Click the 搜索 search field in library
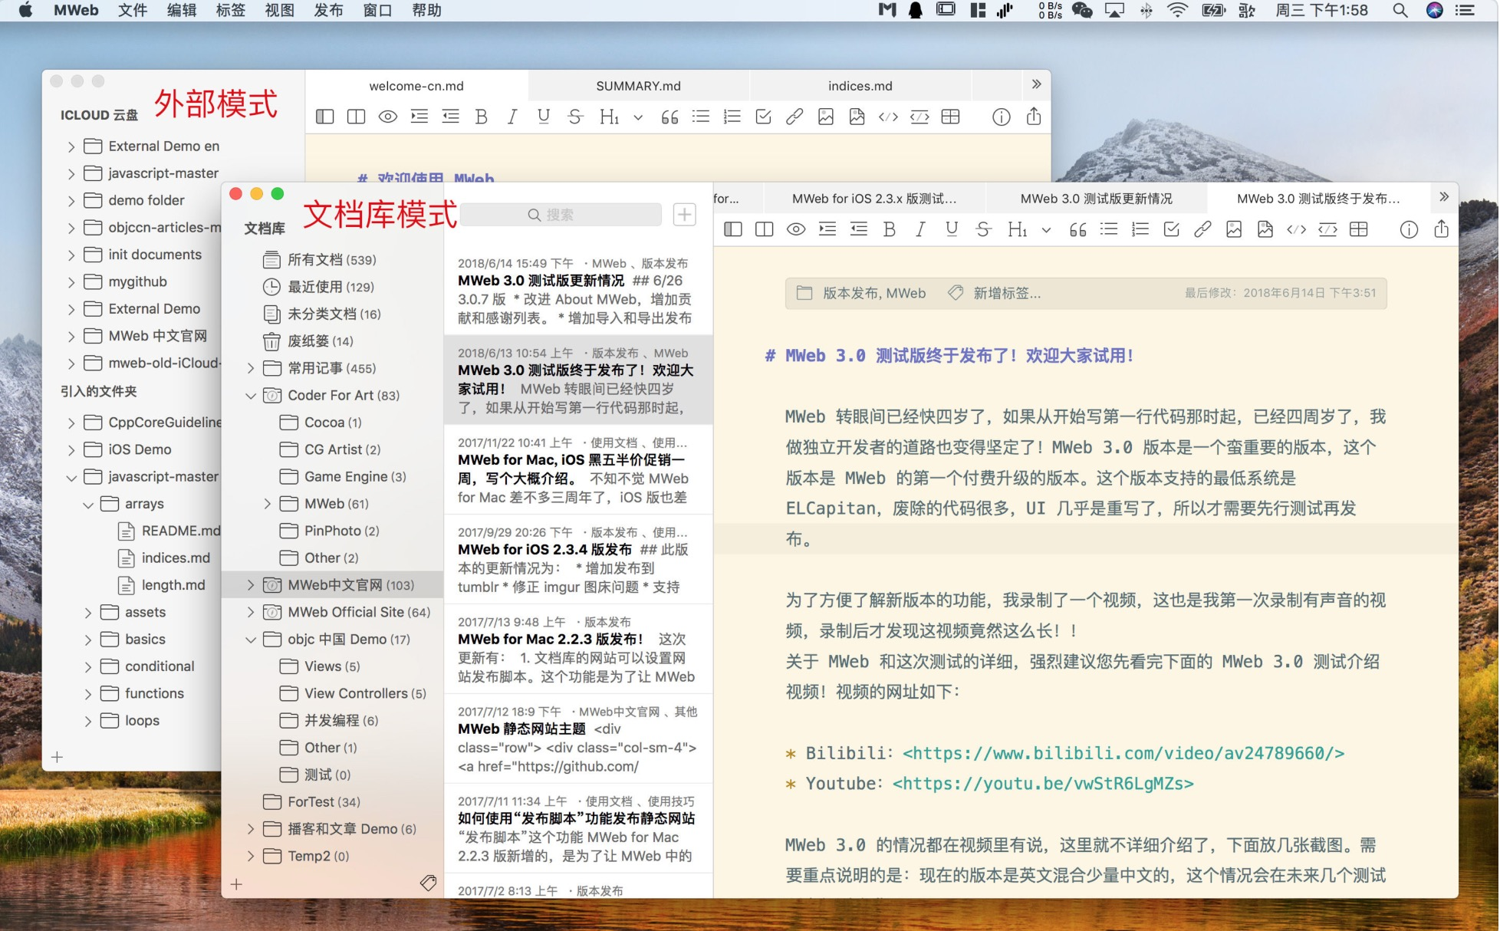Viewport: 1500px width, 931px height. tap(561, 215)
